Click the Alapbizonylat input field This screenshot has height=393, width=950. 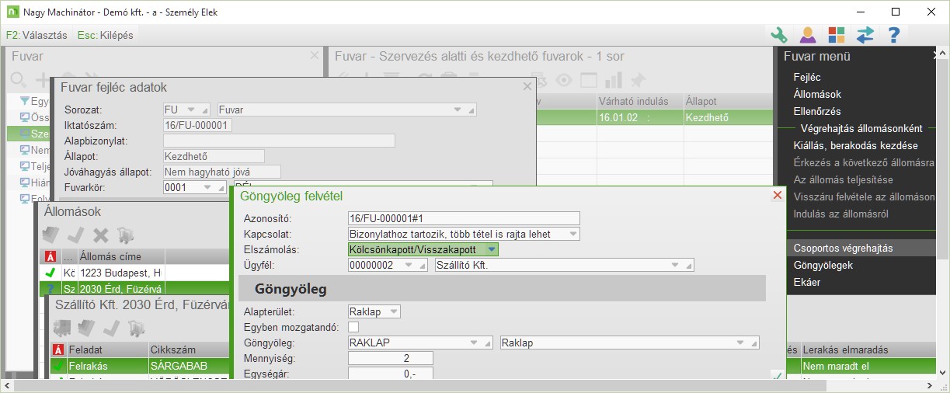pos(279,141)
